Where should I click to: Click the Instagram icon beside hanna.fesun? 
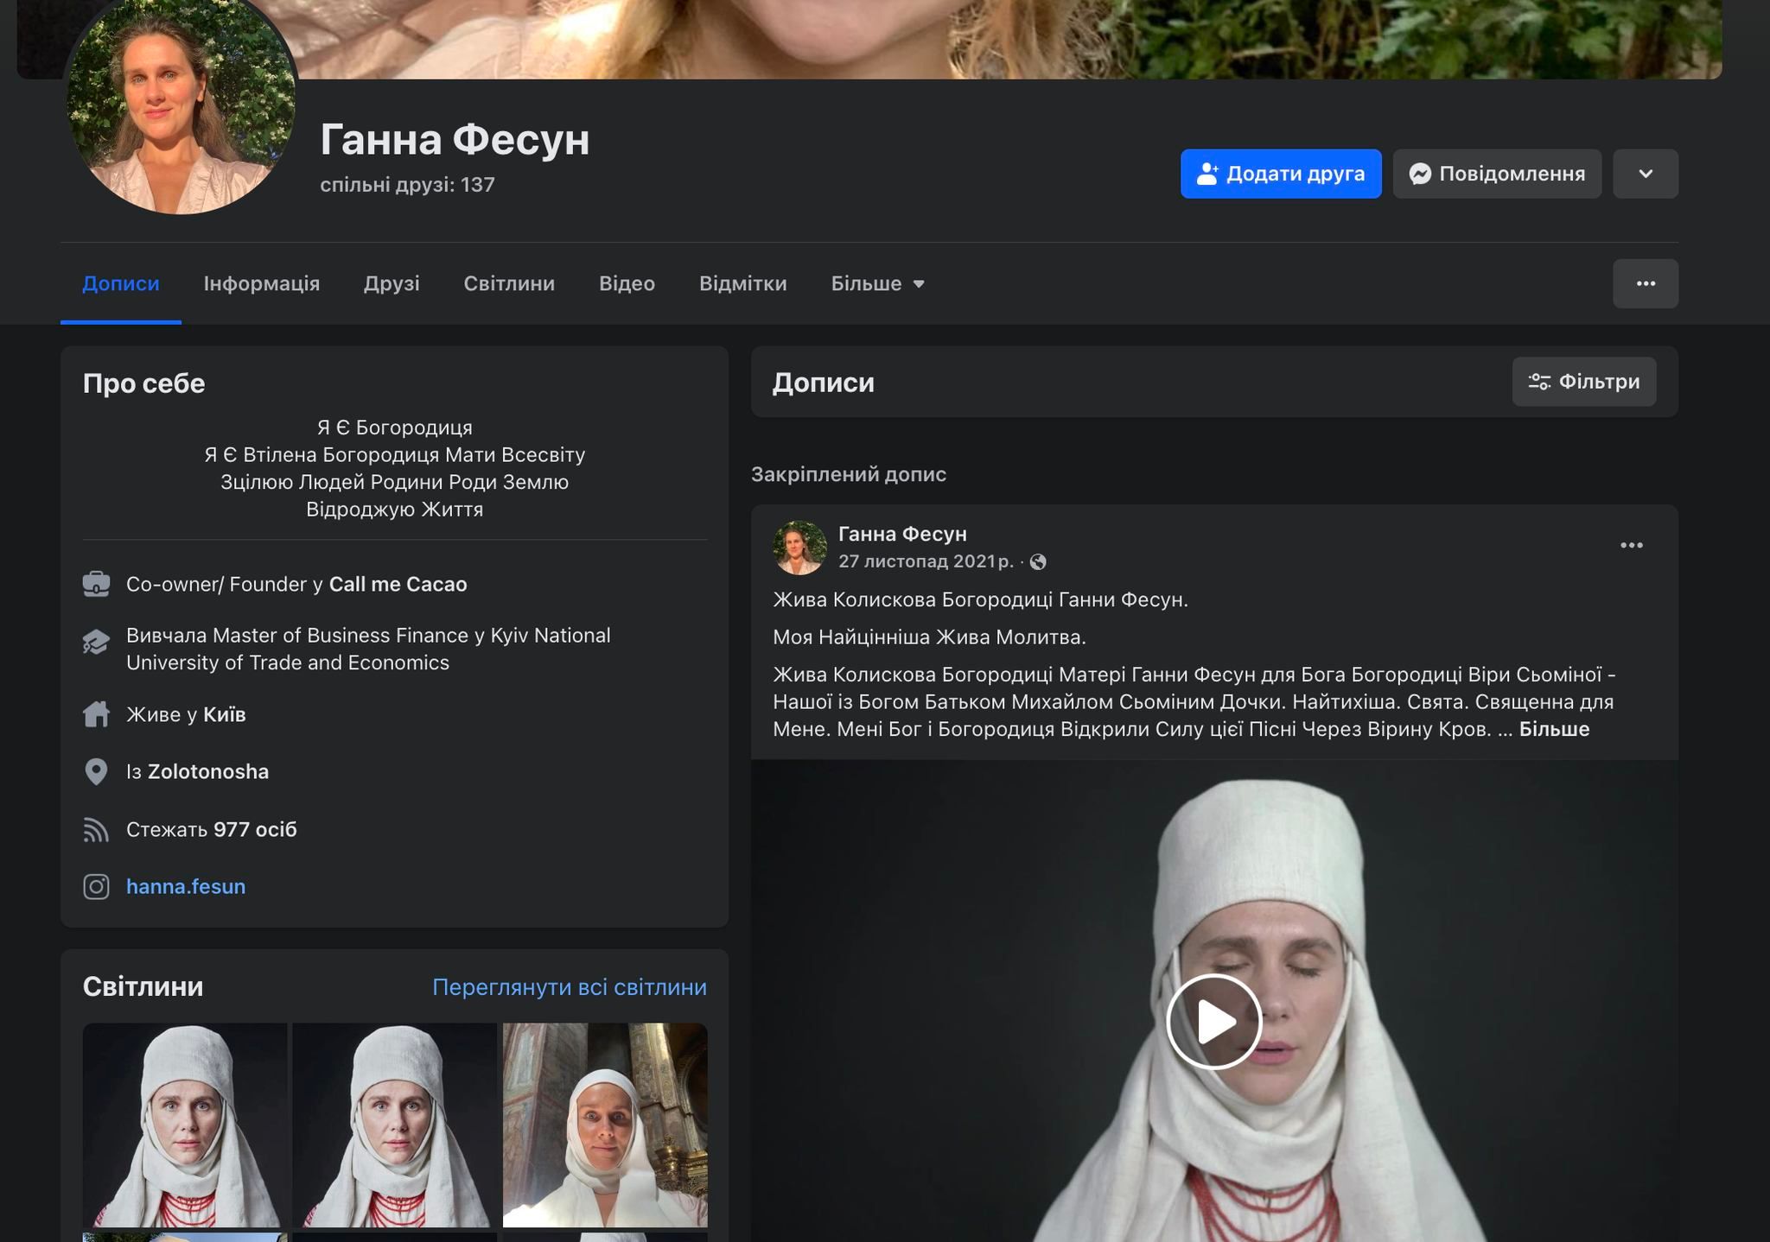click(x=96, y=887)
